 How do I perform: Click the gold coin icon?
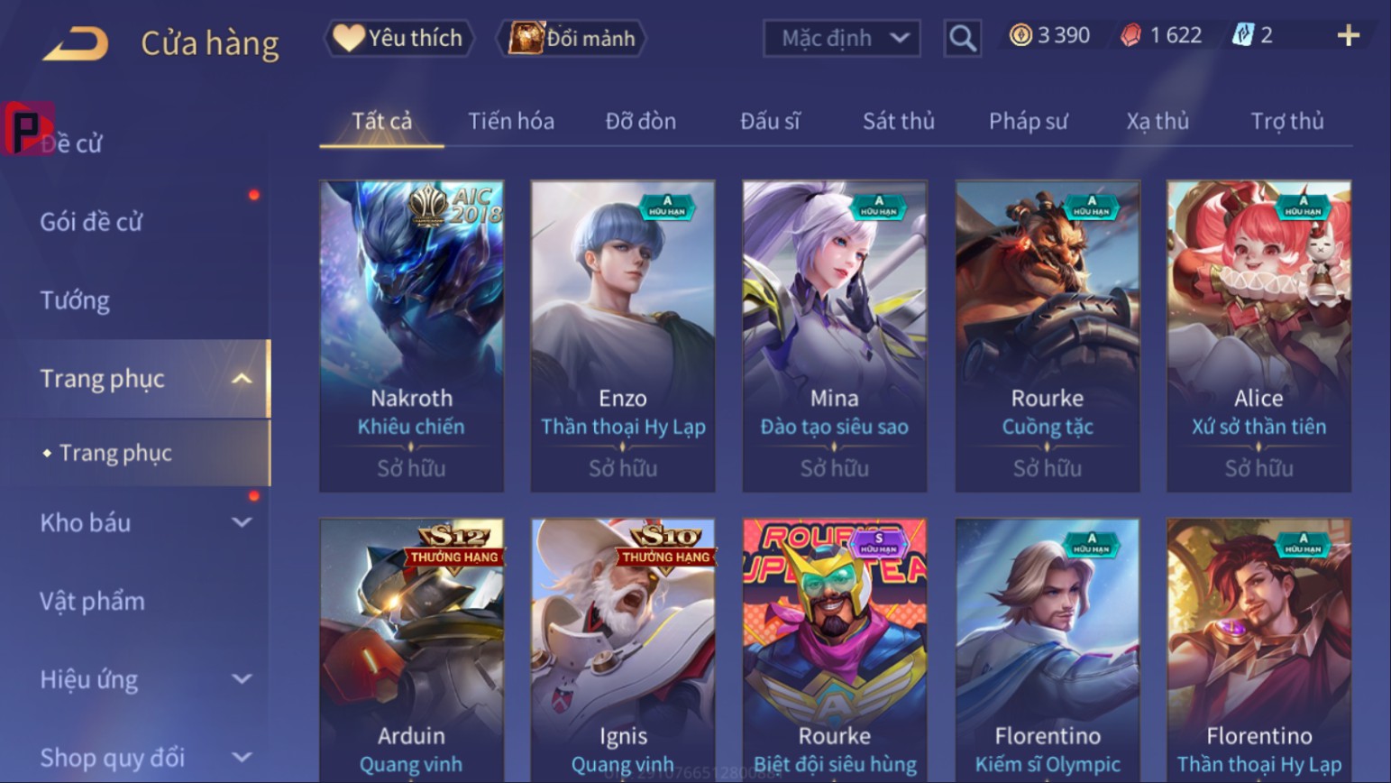1020,35
